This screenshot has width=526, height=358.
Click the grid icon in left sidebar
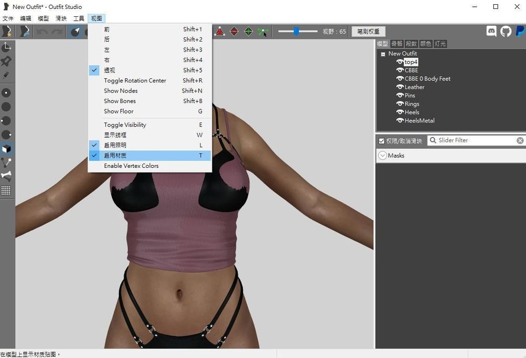pyautogui.click(x=6, y=191)
